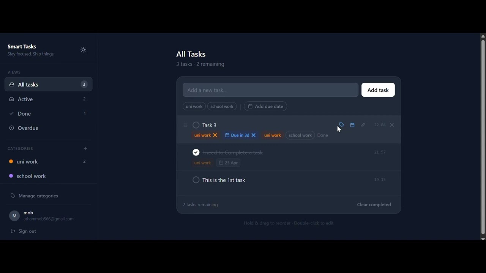Toggle the light/dark theme sun icon
Viewport: 486px width, 273px height.
click(x=83, y=50)
